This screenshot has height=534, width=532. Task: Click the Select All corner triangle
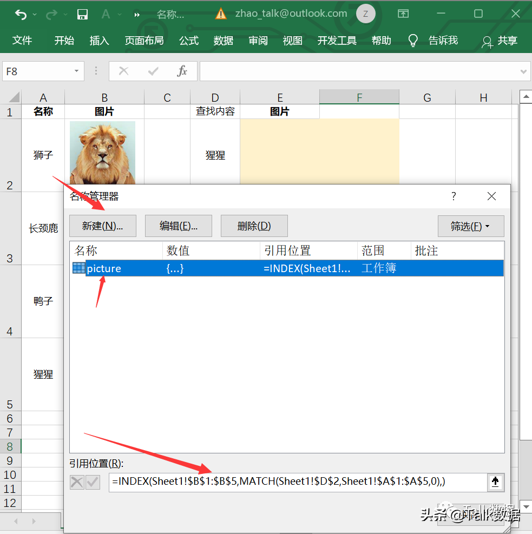14,97
